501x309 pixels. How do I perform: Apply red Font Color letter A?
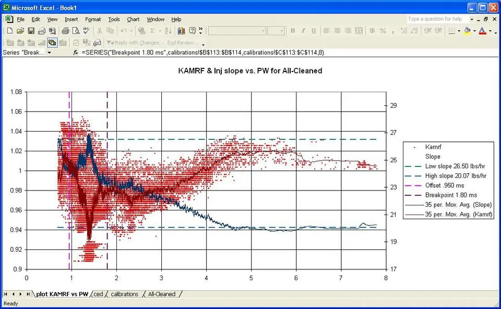click(x=482, y=31)
